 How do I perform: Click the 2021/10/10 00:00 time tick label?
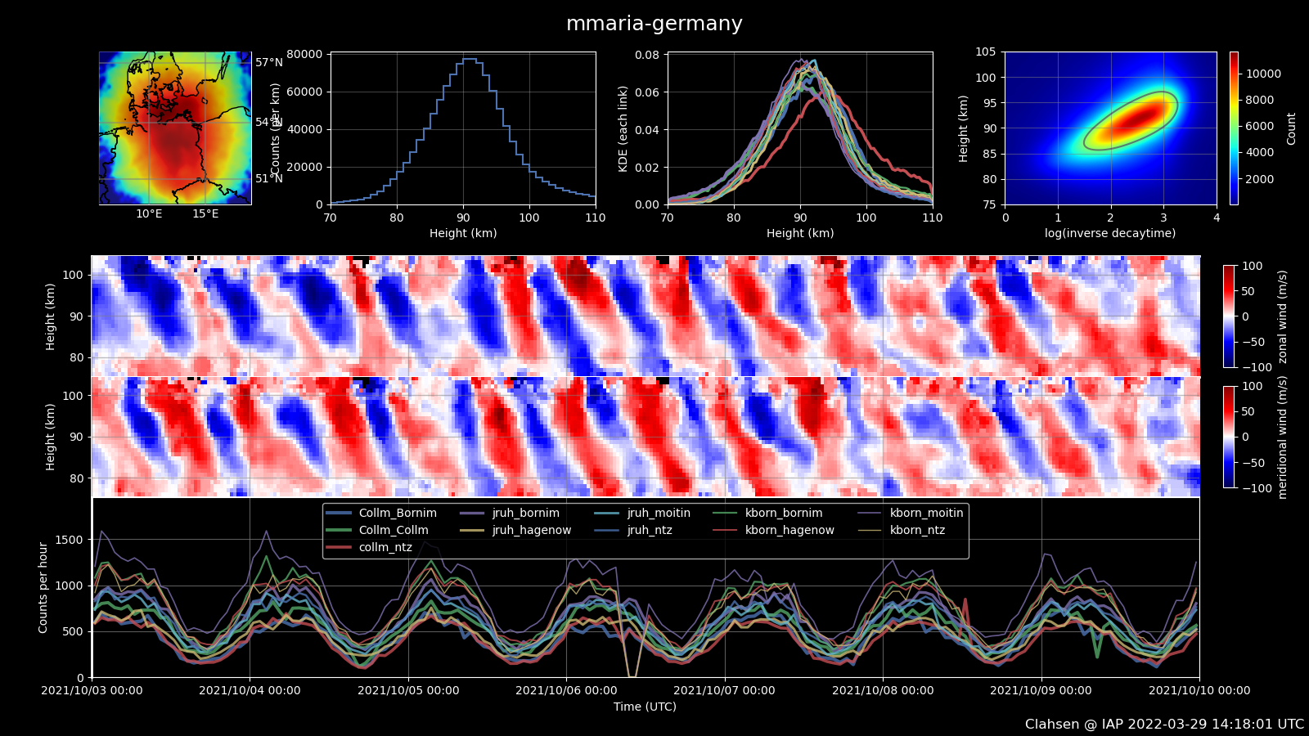(x=1199, y=690)
